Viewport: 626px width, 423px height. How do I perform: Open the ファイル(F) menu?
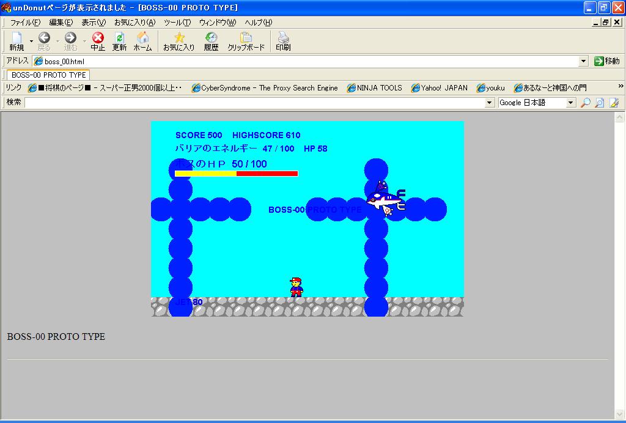coord(25,23)
